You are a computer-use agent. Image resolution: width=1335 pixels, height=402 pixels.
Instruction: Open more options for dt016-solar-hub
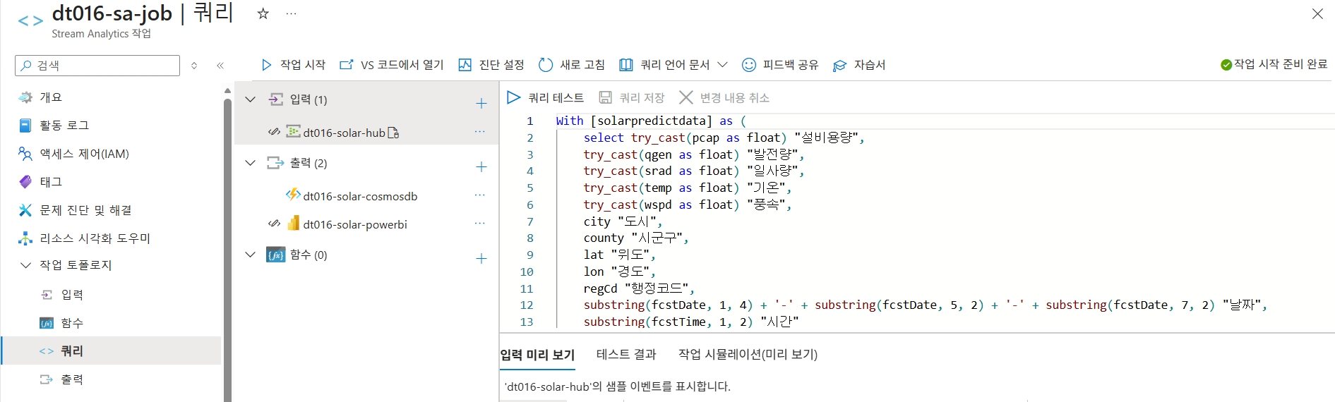point(480,132)
